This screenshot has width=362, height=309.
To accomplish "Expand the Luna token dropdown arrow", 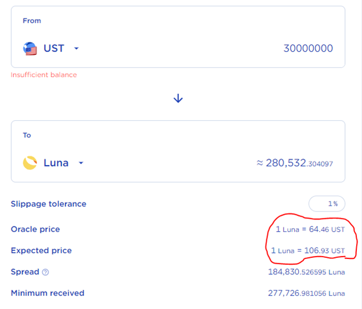I will point(81,163).
